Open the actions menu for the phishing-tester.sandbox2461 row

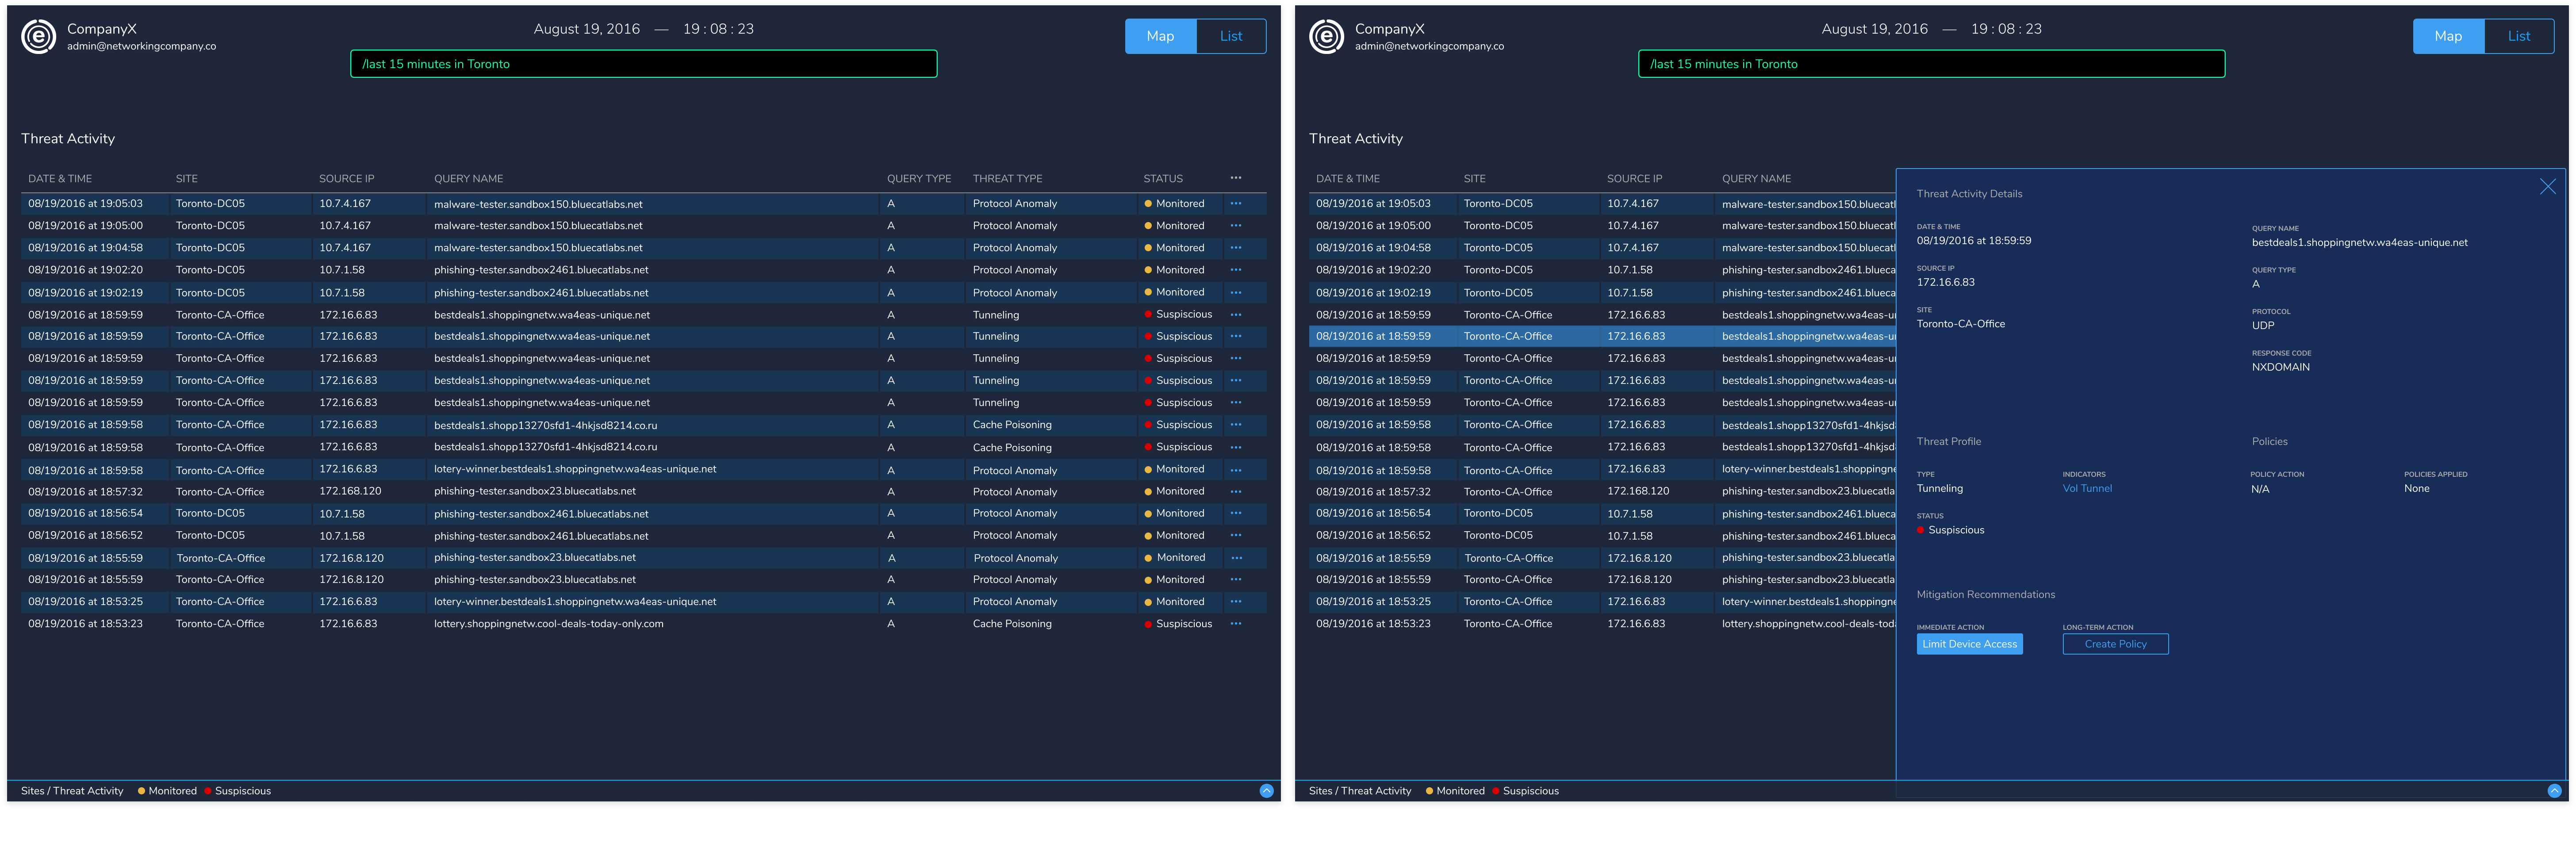coord(1236,269)
